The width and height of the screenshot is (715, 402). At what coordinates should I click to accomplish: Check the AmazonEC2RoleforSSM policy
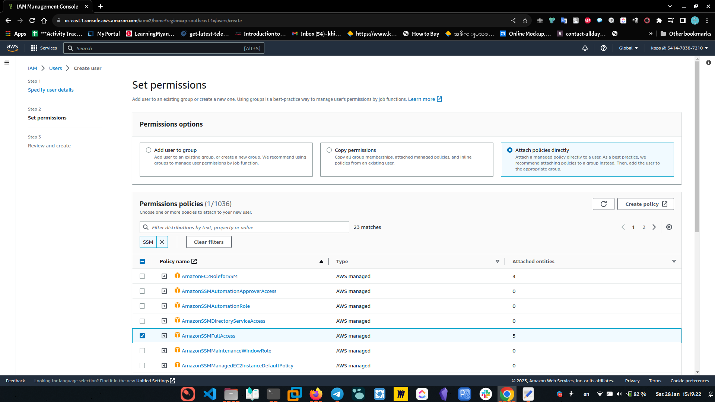click(x=142, y=276)
